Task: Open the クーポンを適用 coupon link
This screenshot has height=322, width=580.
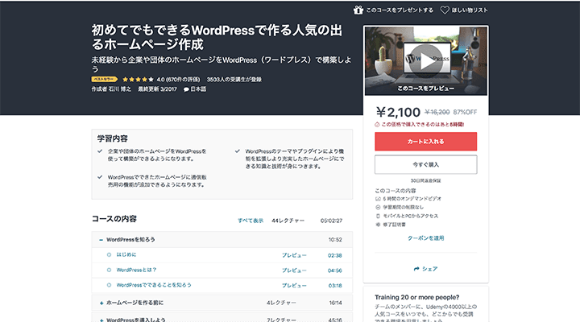Action: click(426, 238)
